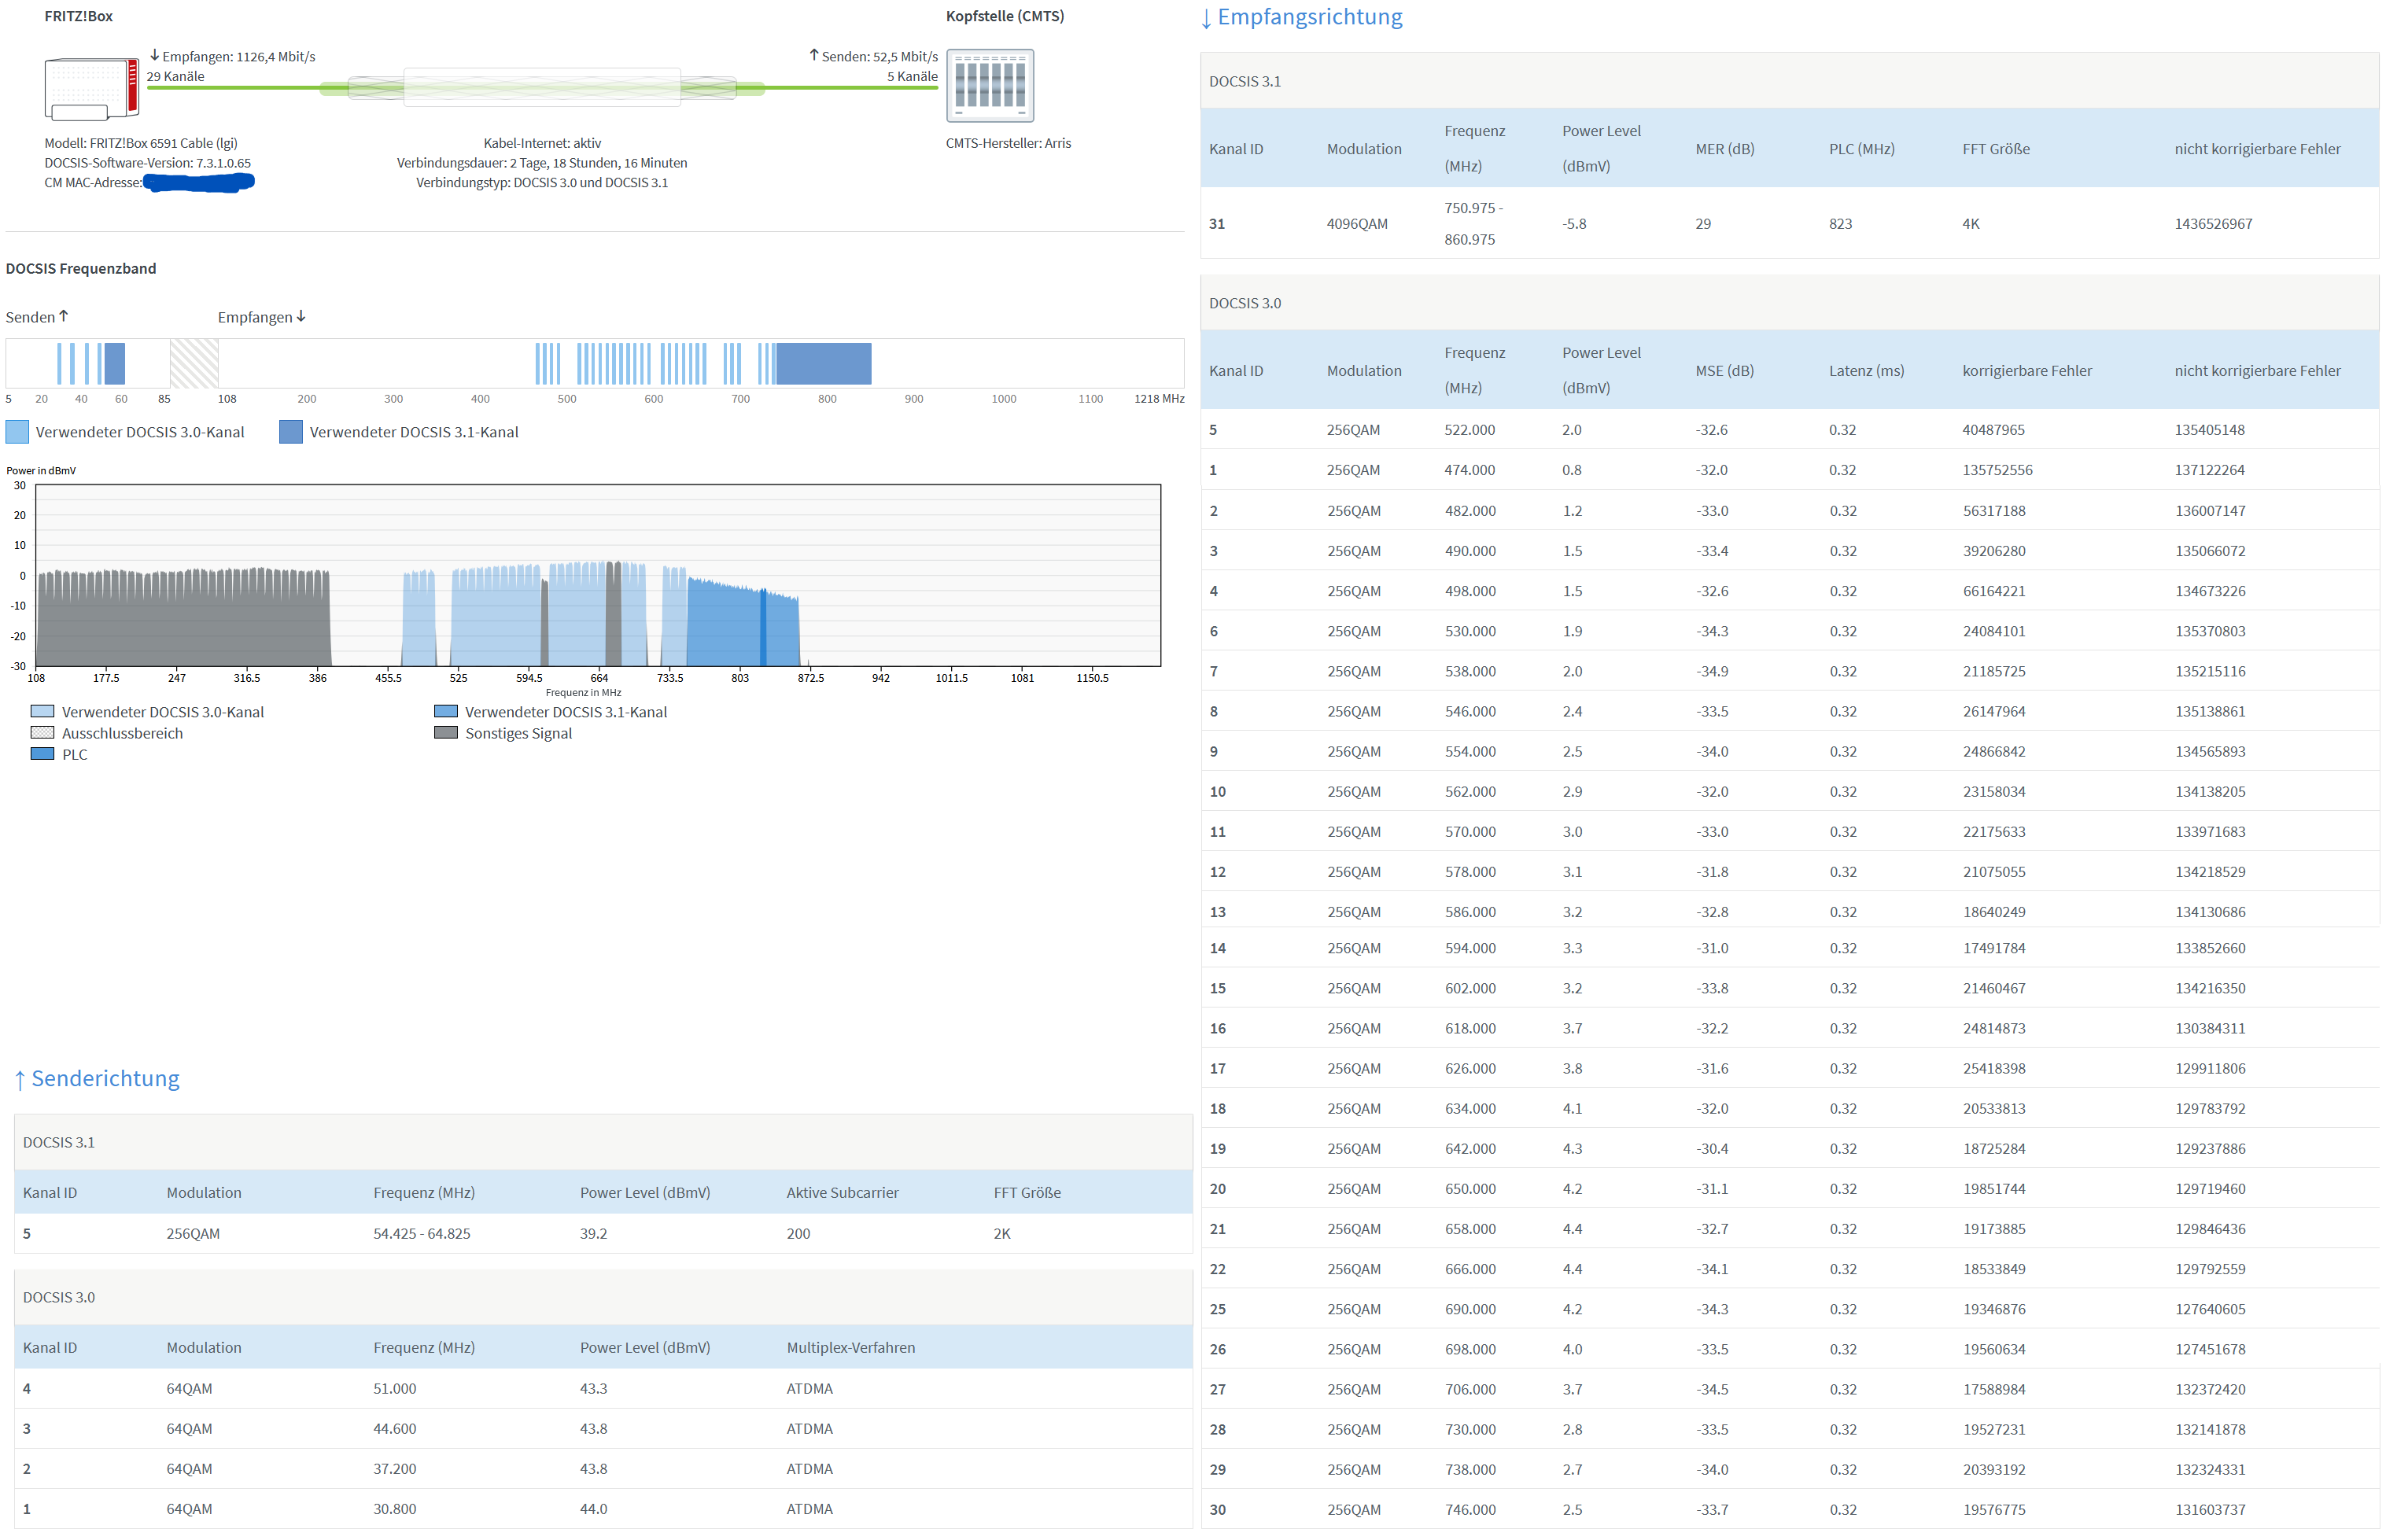2397x1540 pixels.
Task: Click the PLC legend color box
Action: 42,754
